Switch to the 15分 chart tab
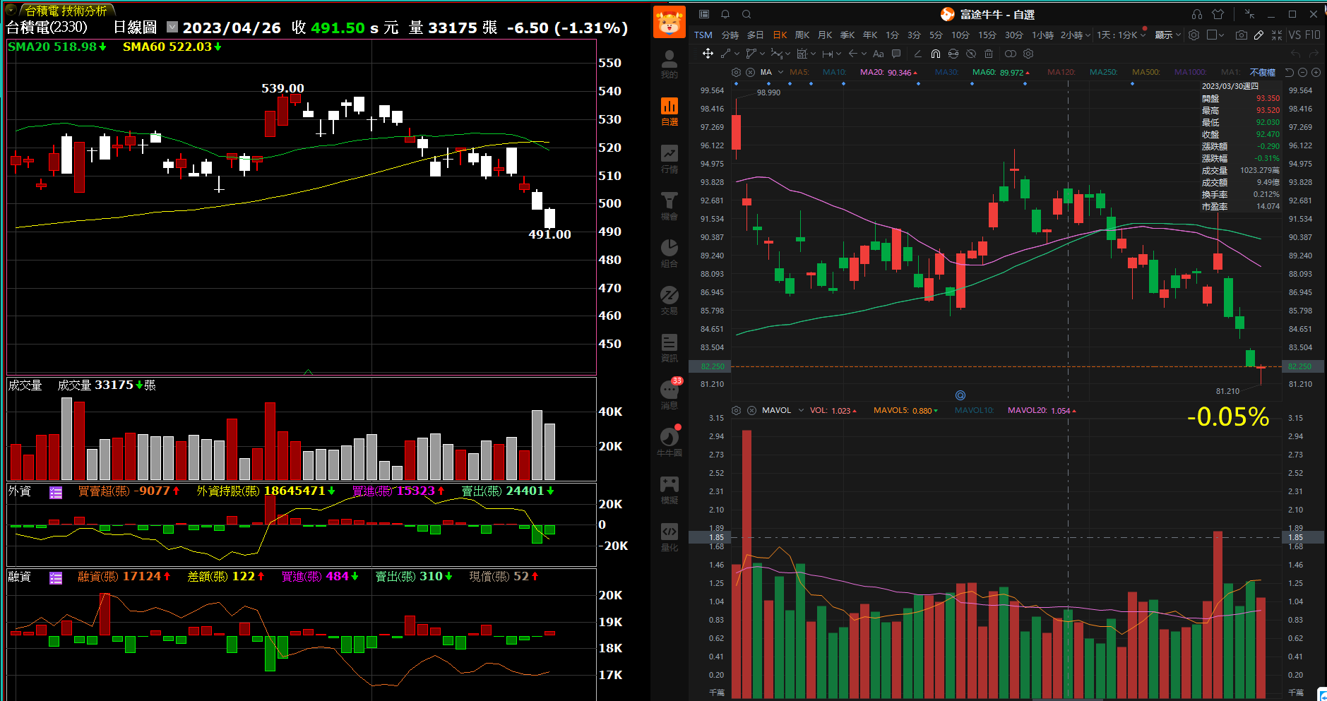The image size is (1327, 701). pyautogui.click(x=987, y=35)
